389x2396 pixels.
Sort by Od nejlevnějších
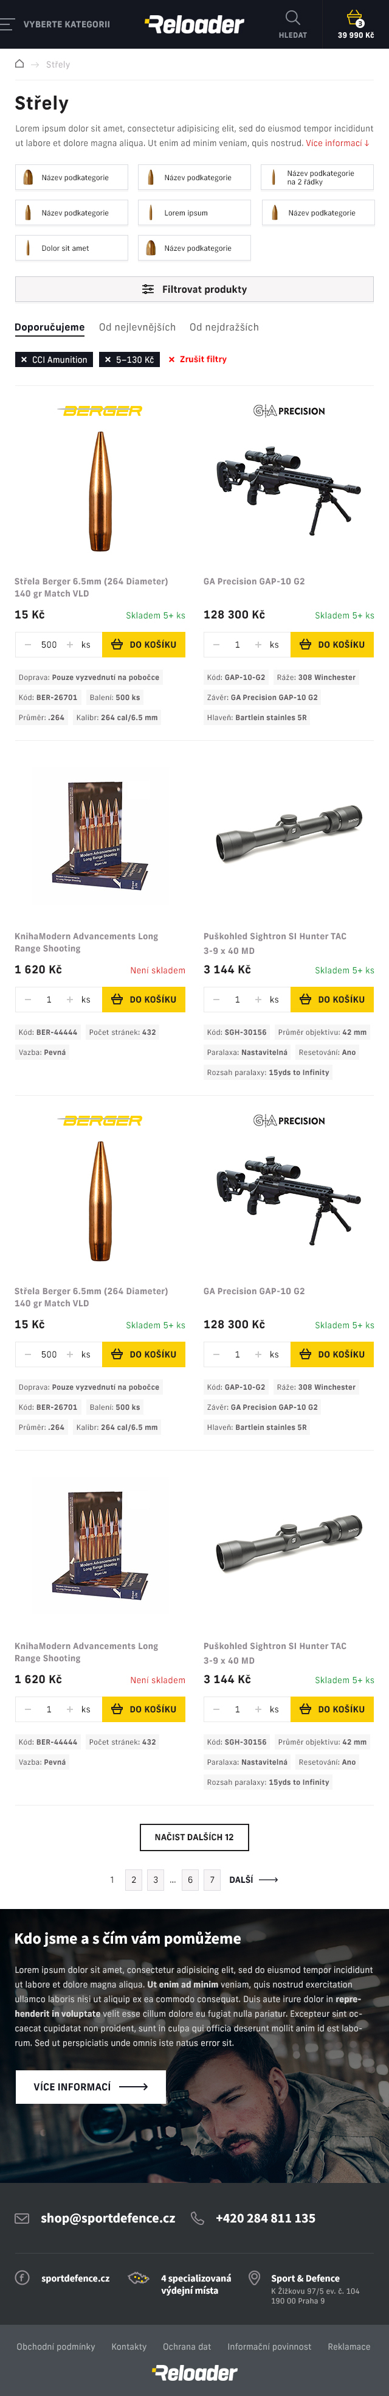[x=137, y=328]
